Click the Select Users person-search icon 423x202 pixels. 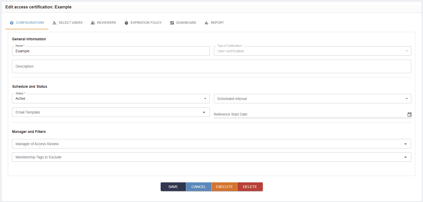tap(54, 23)
